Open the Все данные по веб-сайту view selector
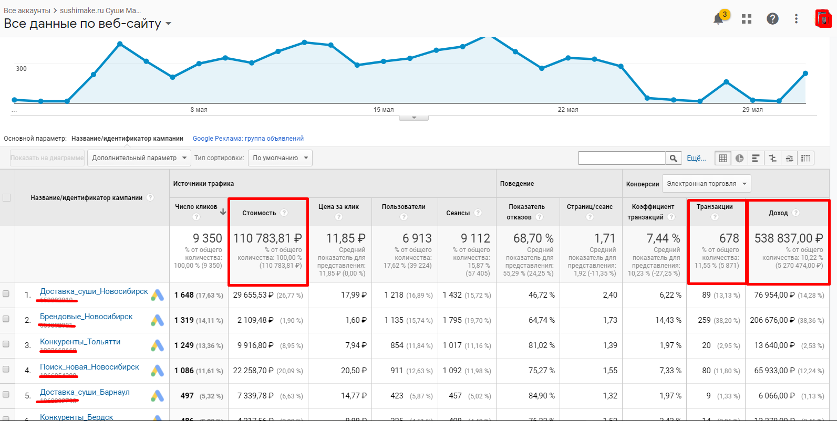 [88, 24]
